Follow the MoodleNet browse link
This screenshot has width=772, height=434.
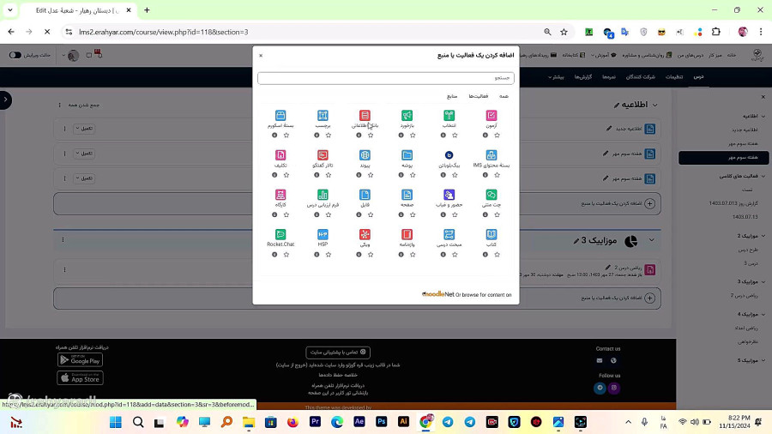467,294
